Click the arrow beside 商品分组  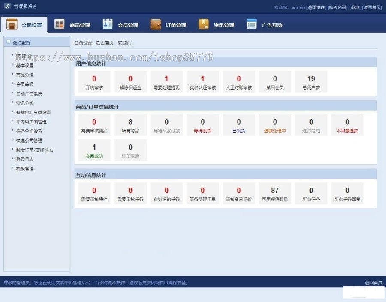point(12,74)
